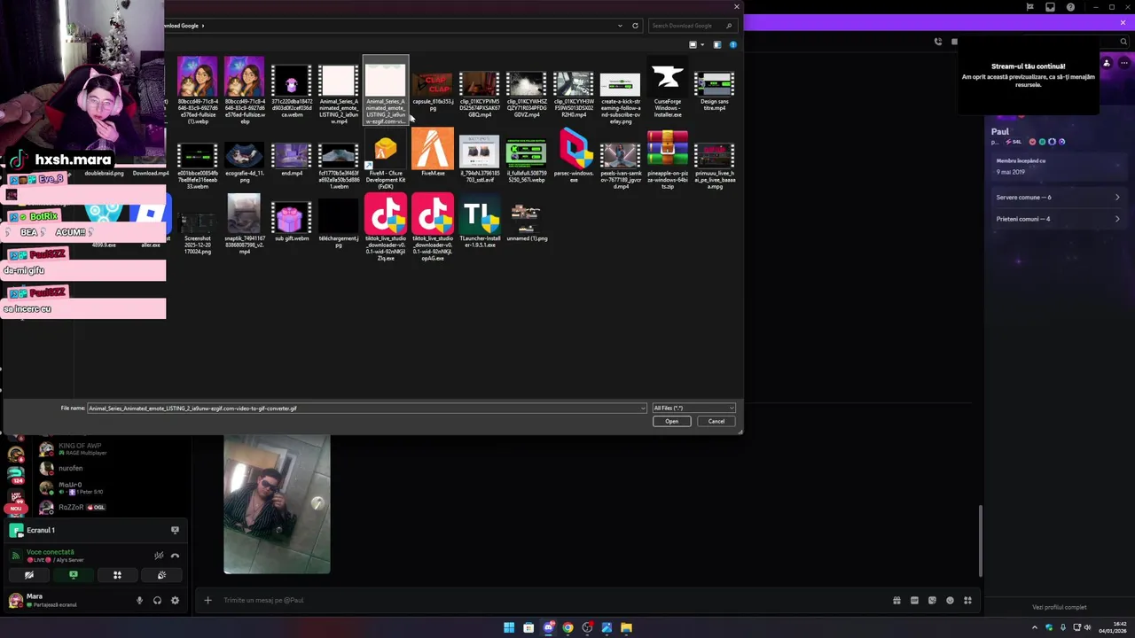Image resolution: width=1135 pixels, height=638 pixels.
Task: Select the sub gift.webm file
Action: [x=292, y=220]
